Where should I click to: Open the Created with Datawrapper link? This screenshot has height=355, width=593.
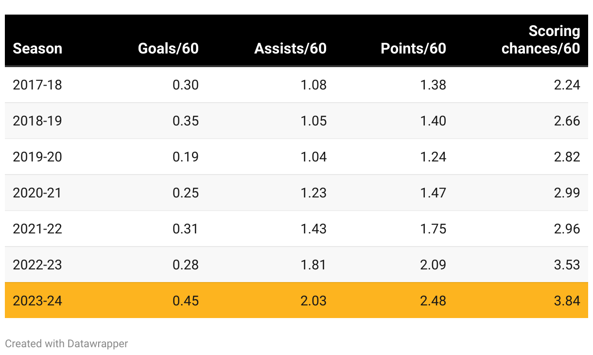(67, 344)
